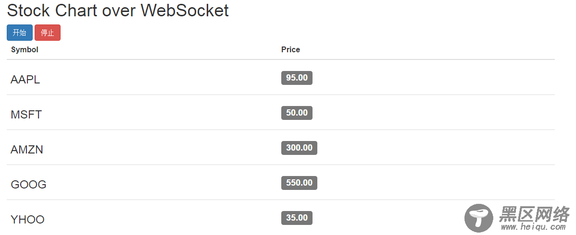The image size is (576, 235).
Task: Click the mushroom logo icon watermark
Action: tap(479, 218)
